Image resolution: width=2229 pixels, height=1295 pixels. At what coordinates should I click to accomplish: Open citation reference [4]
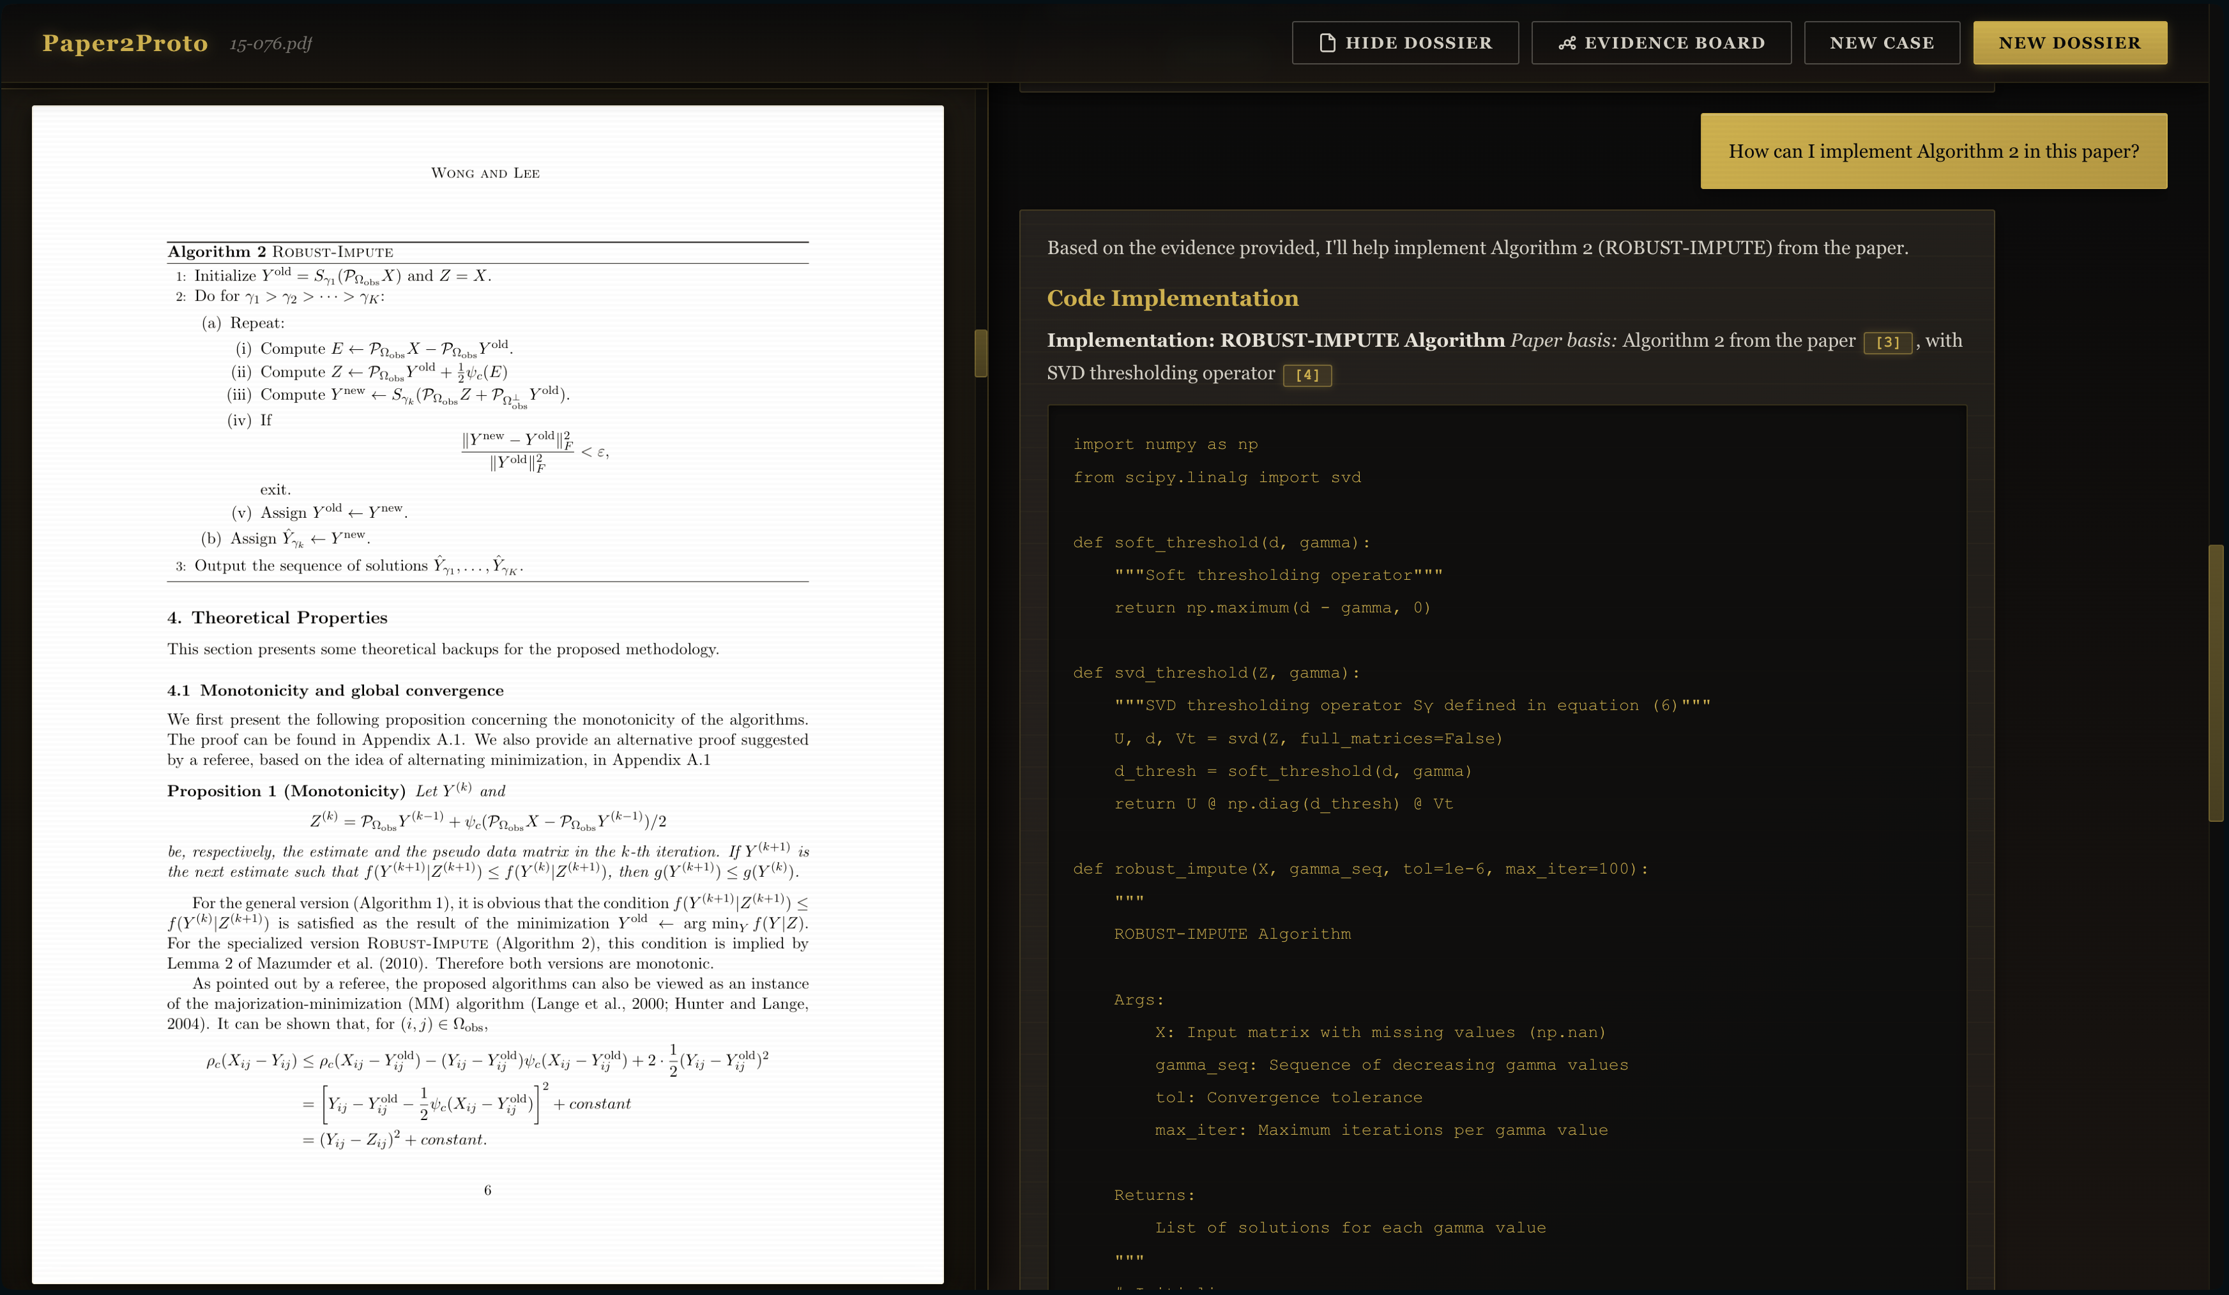click(x=1307, y=375)
